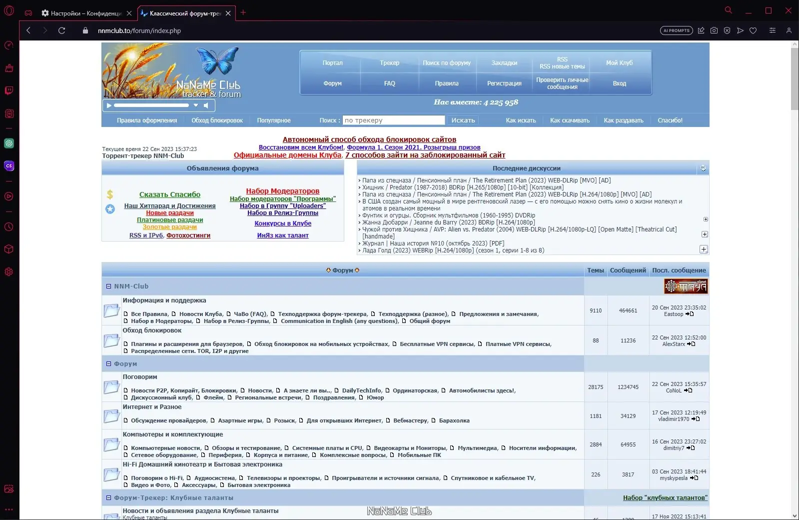This screenshot has height=520, width=799.
Task: Switch to the Настройки settings tab
Action: coord(86,13)
